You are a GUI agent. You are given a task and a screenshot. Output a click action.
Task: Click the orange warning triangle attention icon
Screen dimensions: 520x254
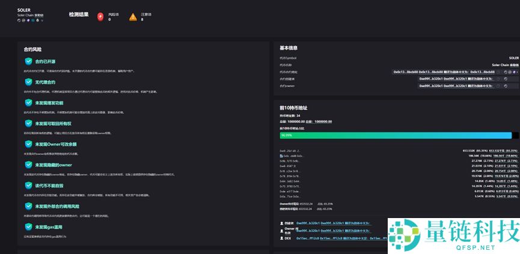pos(133,17)
